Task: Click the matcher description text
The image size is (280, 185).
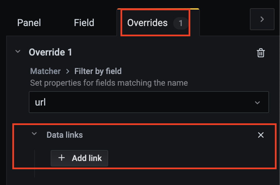Action: coord(109,83)
